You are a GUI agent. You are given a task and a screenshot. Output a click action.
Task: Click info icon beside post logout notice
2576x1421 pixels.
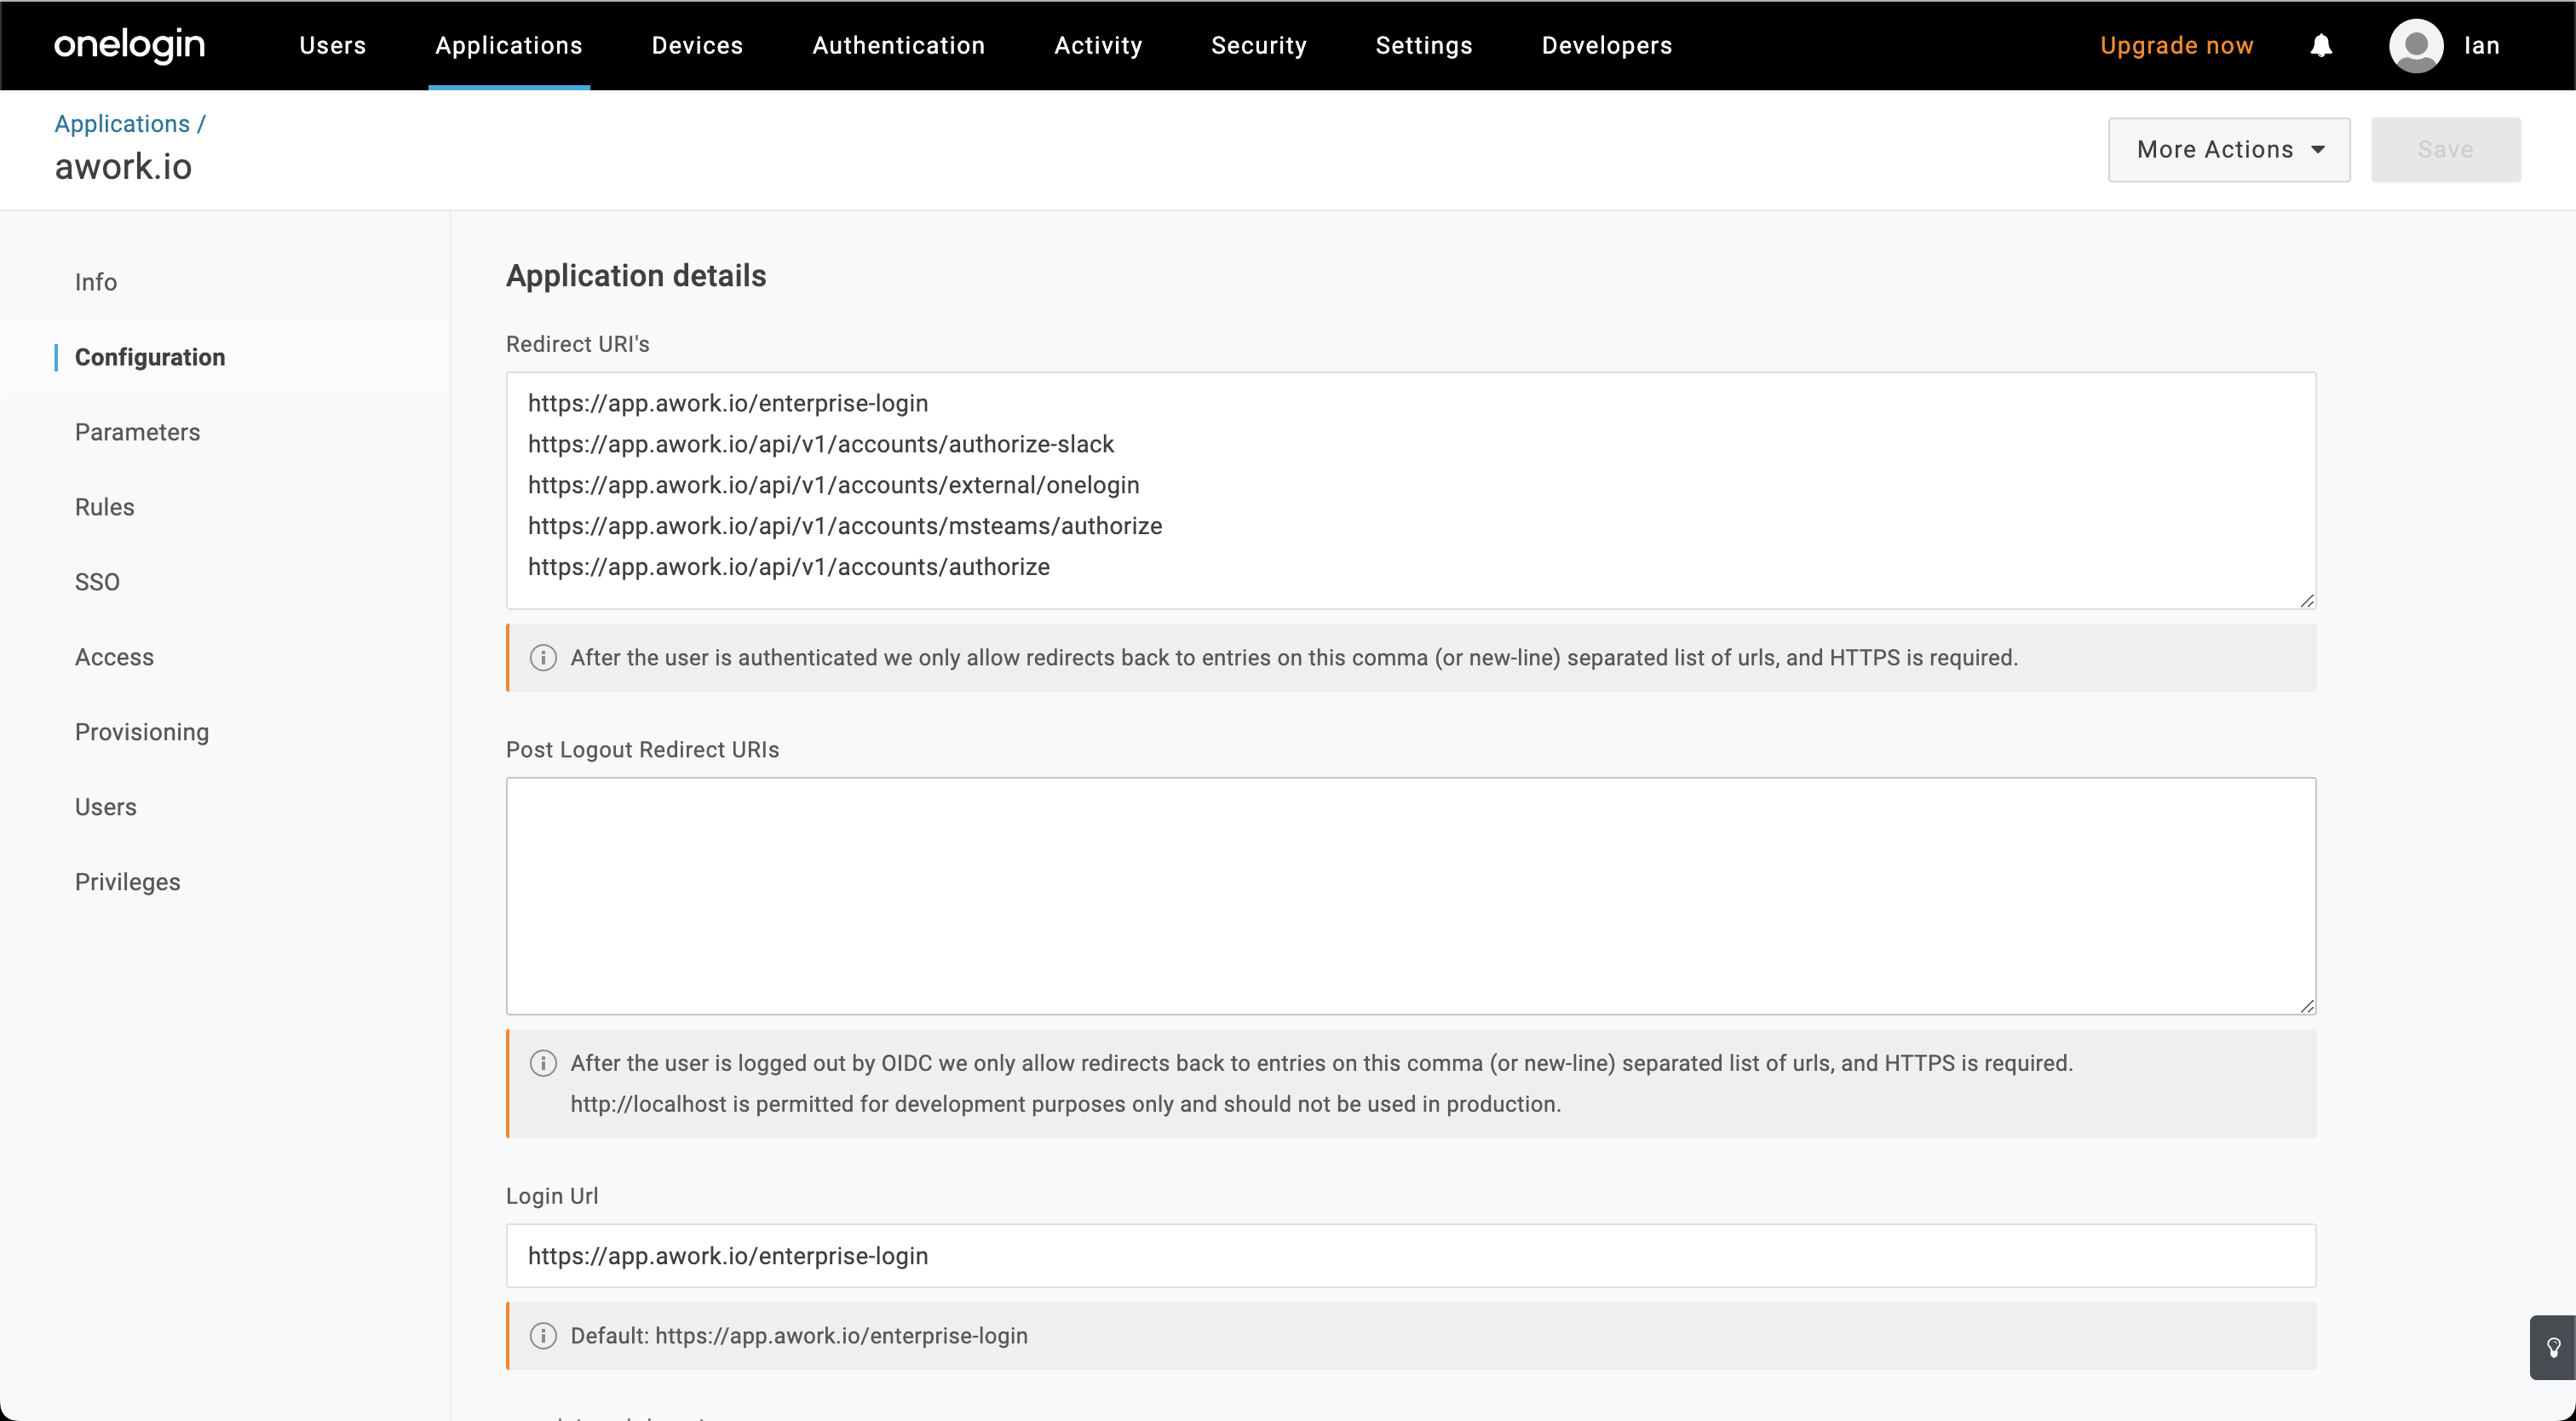[x=543, y=1063]
